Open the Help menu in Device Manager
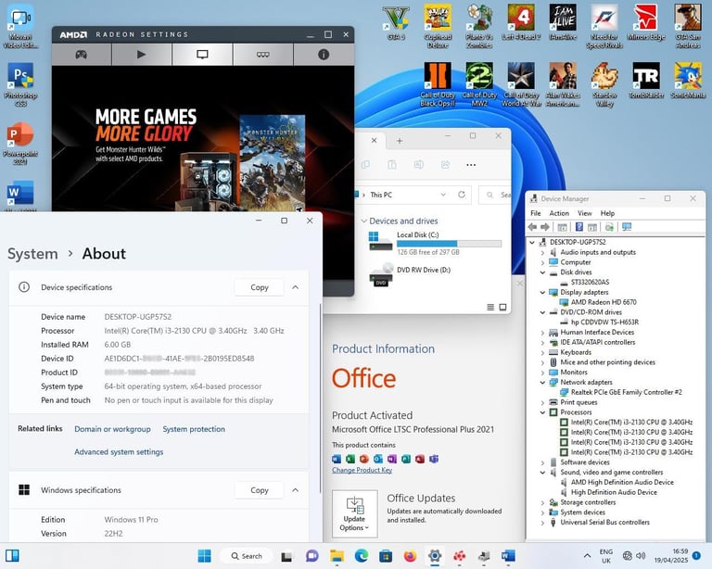712x569 pixels. point(607,213)
